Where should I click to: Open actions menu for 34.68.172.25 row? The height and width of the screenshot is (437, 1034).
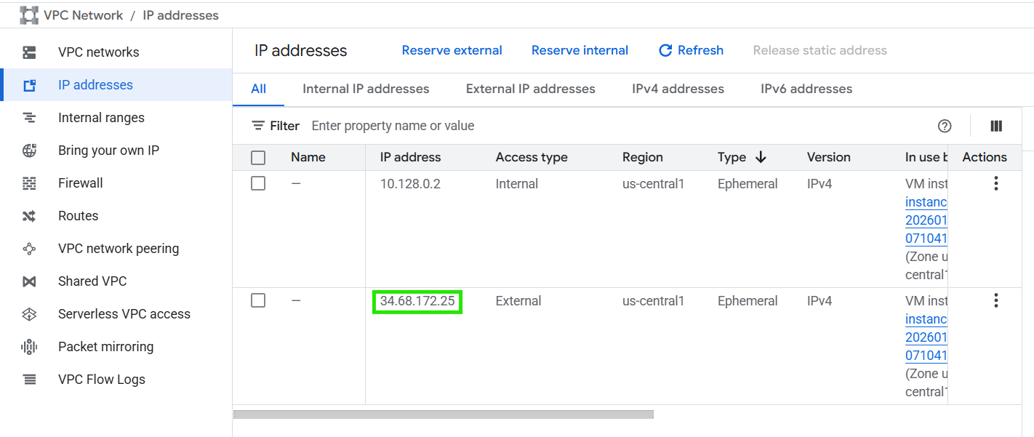tap(995, 300)
